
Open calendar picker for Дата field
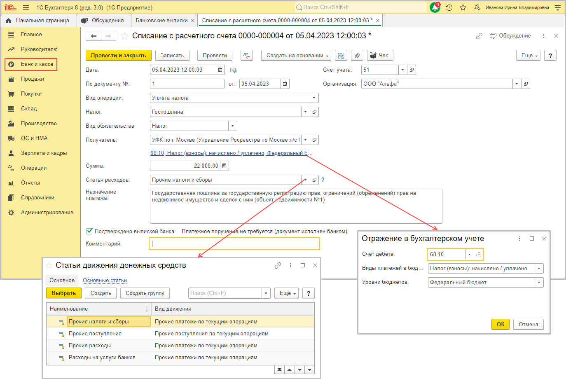pyautogui.click(x=220, y=70)
